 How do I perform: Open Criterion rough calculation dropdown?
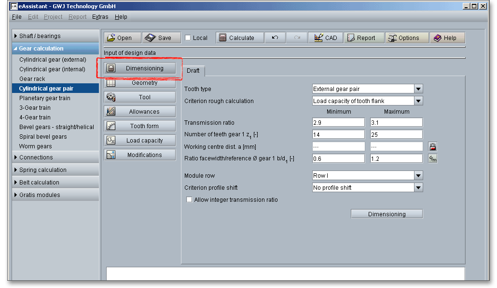[418, 101]
